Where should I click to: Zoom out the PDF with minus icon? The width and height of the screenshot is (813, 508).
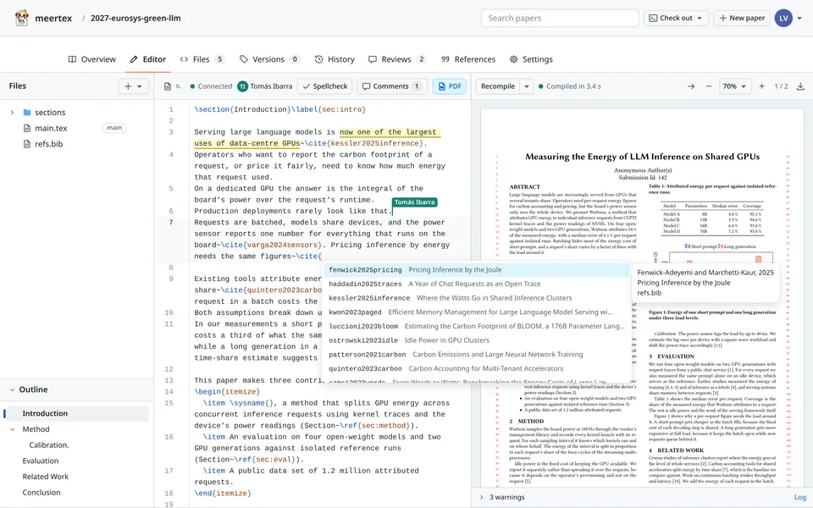(708, 86)
